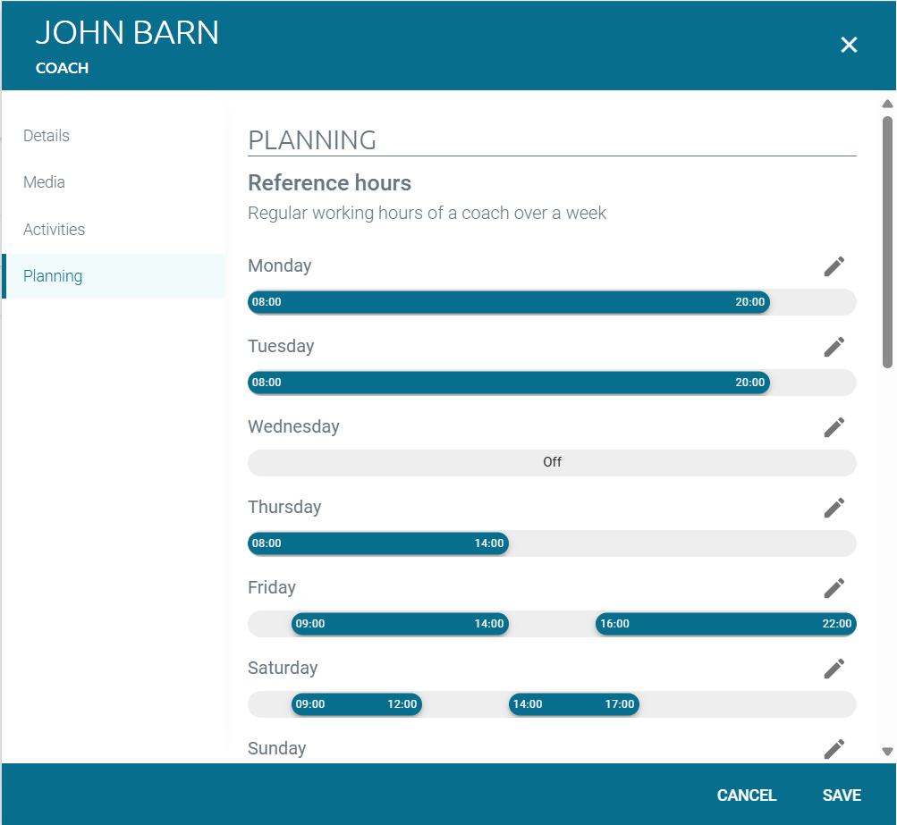Edit Thursday working hours pencil icon
The width and height of the screenshot is (897, 825).
pos(834,508)
